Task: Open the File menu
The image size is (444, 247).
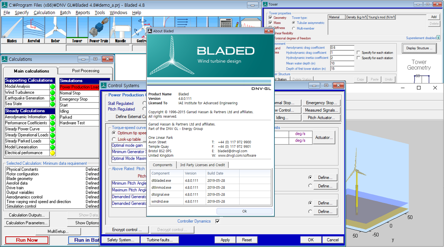Action: (7, 13)
